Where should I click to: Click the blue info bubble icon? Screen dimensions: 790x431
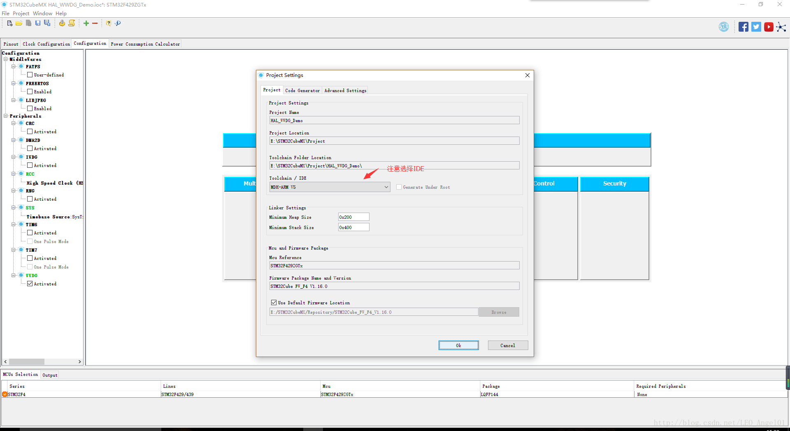(x=118, y=23)
